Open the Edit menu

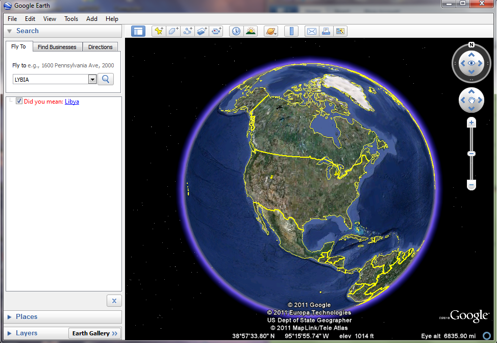point(30,19)
